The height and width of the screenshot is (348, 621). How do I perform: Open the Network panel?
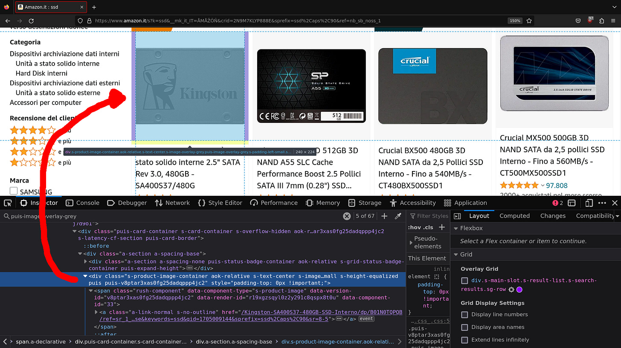click(x=172, y=203)
